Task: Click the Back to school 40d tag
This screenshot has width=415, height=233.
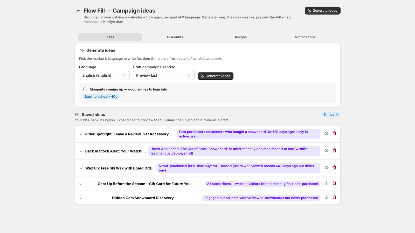Action: [101, 97]
